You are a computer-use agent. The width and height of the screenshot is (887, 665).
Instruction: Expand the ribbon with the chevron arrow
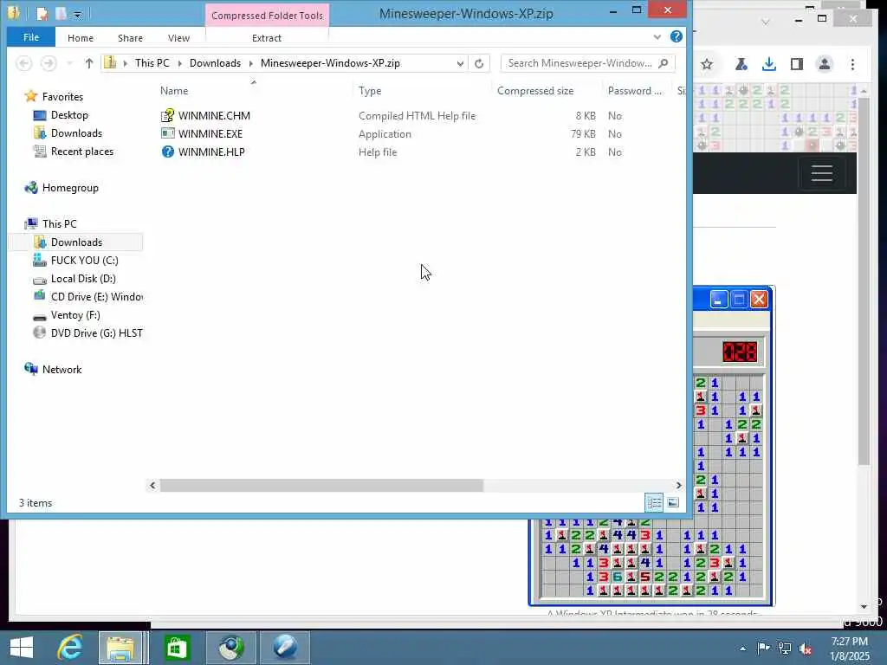pos(657,36)
